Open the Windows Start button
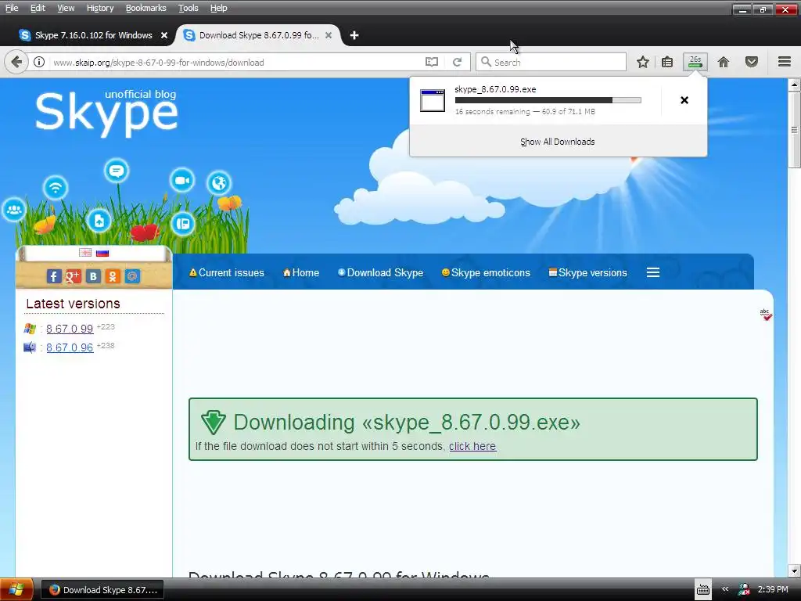The image size is (801, 601). 16,590
